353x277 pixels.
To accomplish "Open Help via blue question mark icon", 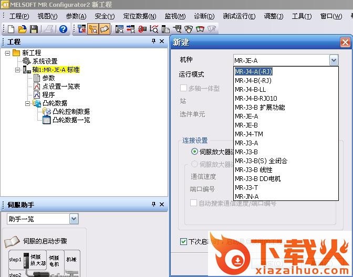I will 63,29.
